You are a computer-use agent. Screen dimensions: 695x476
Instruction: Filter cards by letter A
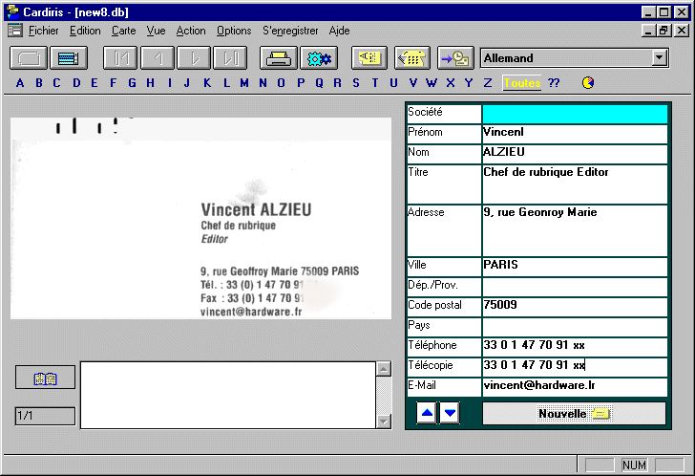pos(20,83)
